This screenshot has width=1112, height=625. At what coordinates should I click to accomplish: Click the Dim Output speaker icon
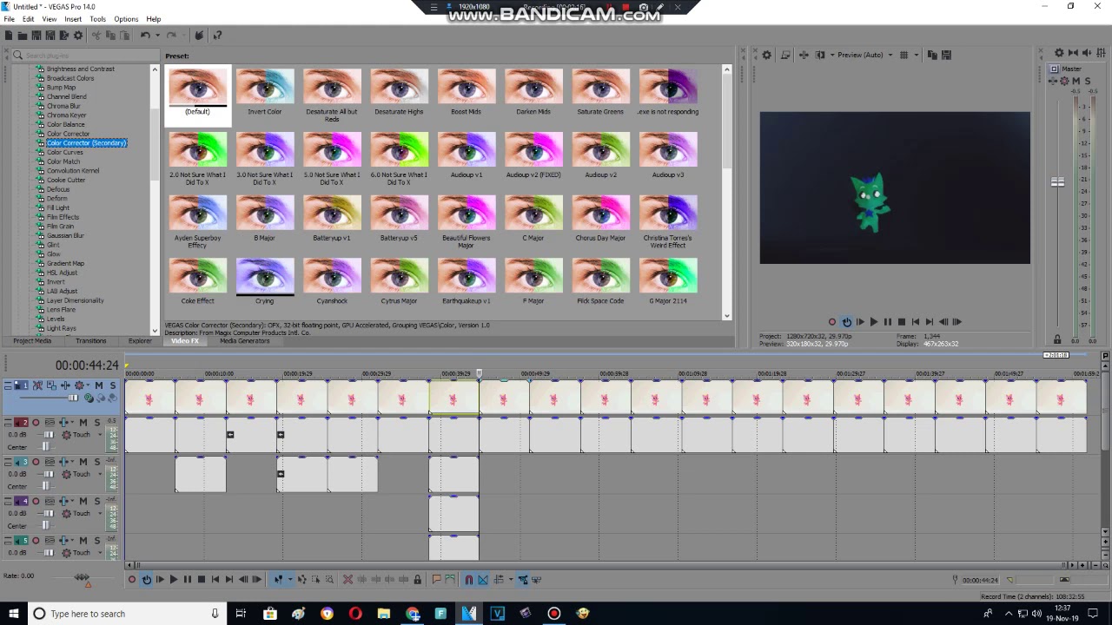coord(1087,54)
